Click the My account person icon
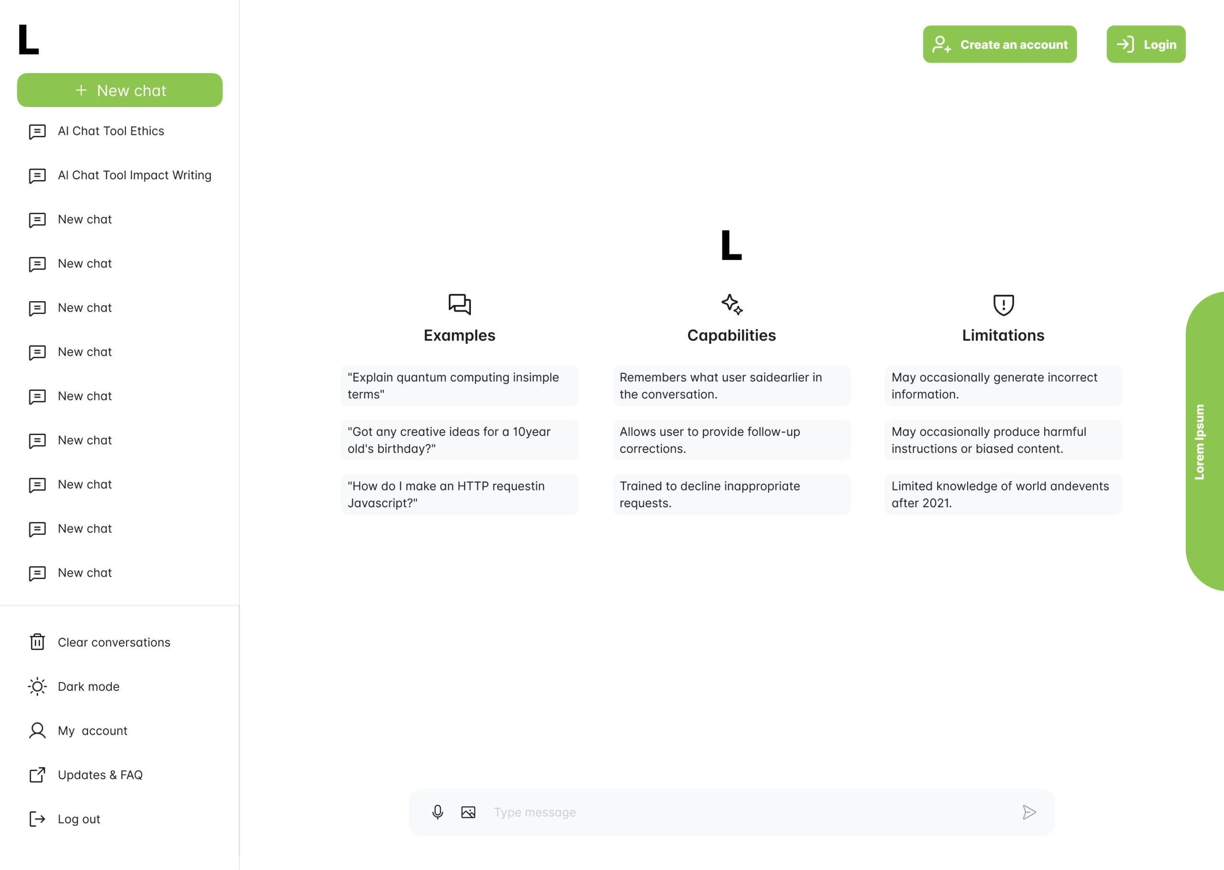 coord(37,731)
